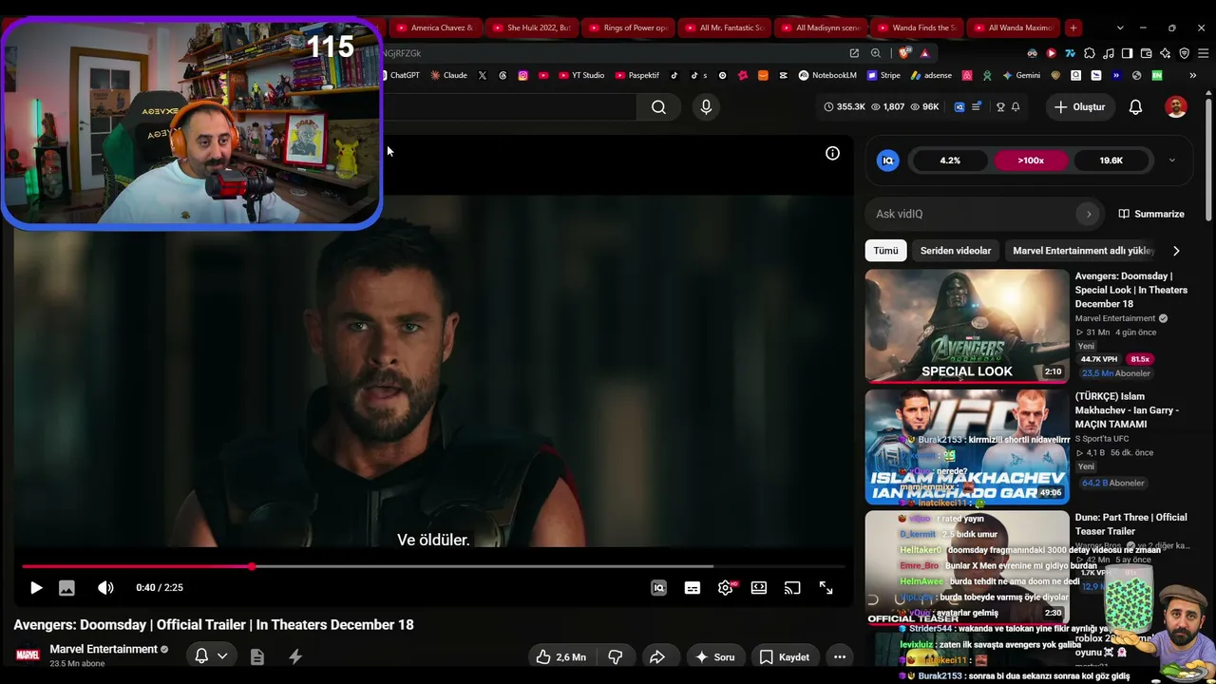Open the browser main hamburger menu
This screenshot has height=684, width=1216.
coord(1203,53)
